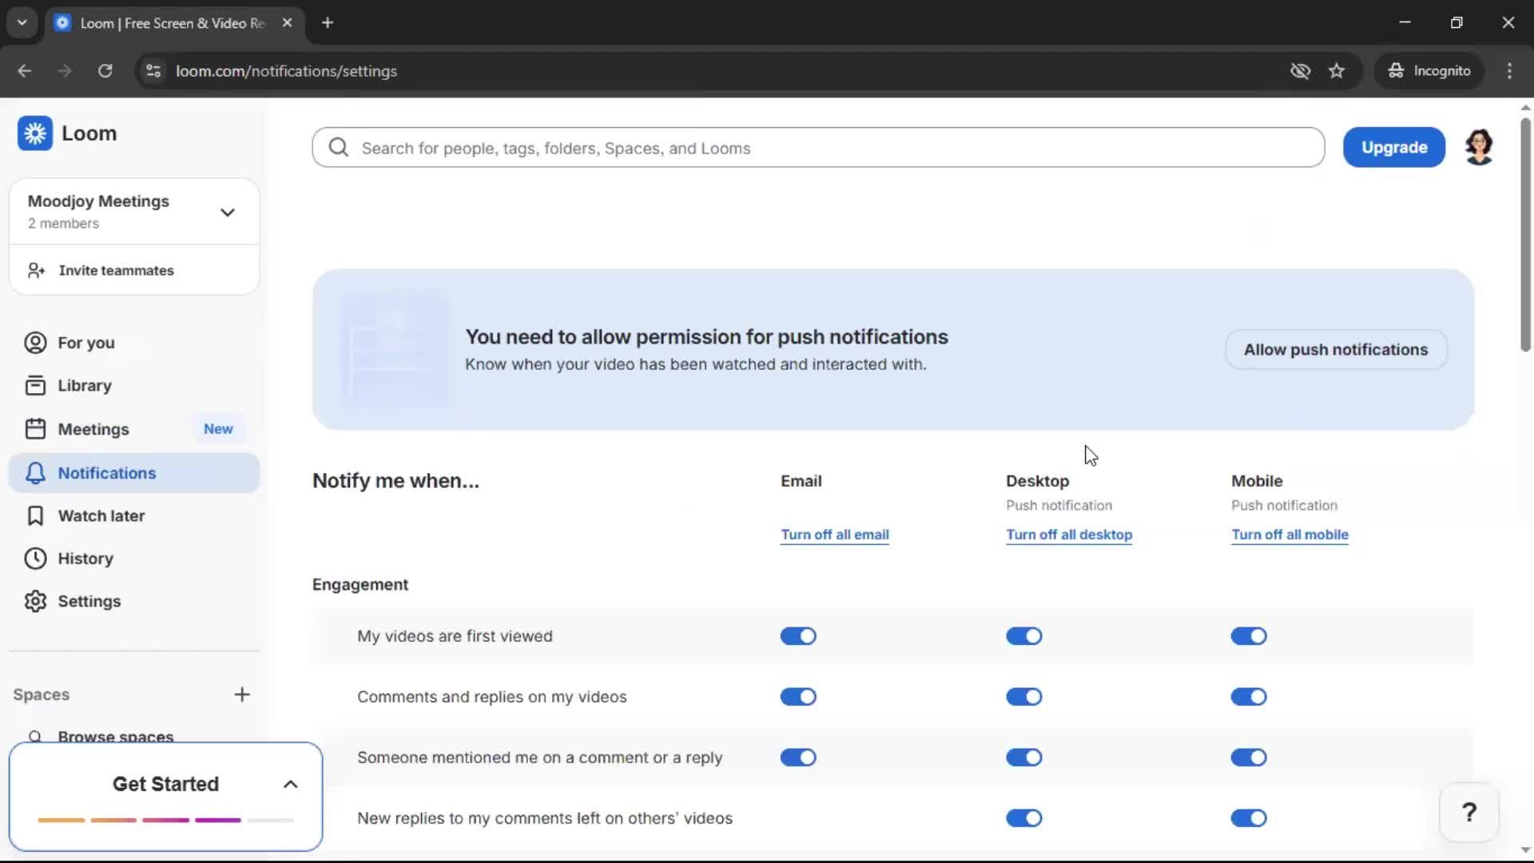Open the user profile avatar
Image resolution: width=1534 pixels, height=863 pixels.
pos(1479,148)
